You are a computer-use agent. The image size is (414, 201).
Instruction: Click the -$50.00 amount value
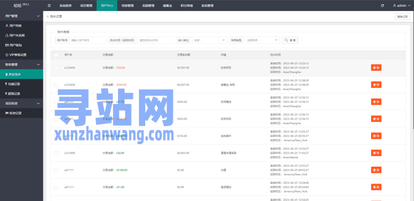(x=120, y=68)
